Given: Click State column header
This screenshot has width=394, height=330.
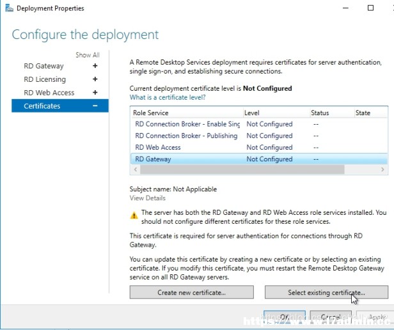Looking at the screenshot, I should coord(371,113).
